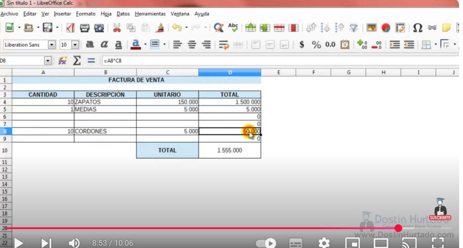Screen dimensions: 463x248
Task: Format cell as currency
Action: tap(302, 45)
